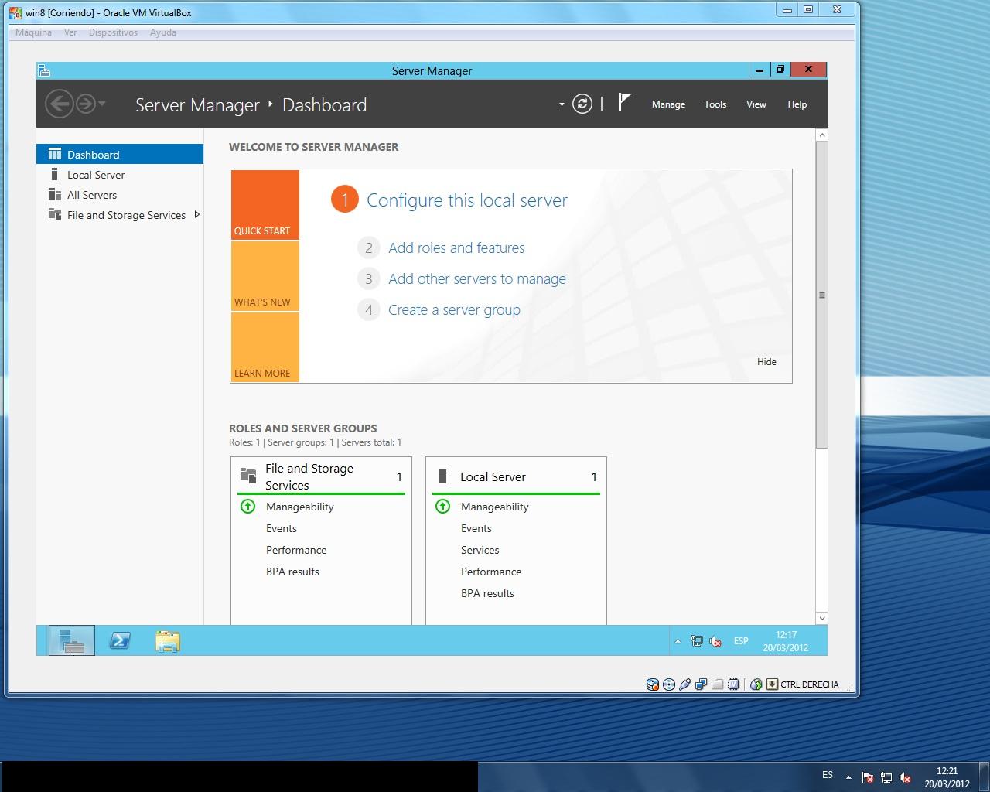Image resolution: width=990 pixels, height=792 pixels.
Task: Open File Explorer from the guest taskbar
Action: tap(167, 640)
